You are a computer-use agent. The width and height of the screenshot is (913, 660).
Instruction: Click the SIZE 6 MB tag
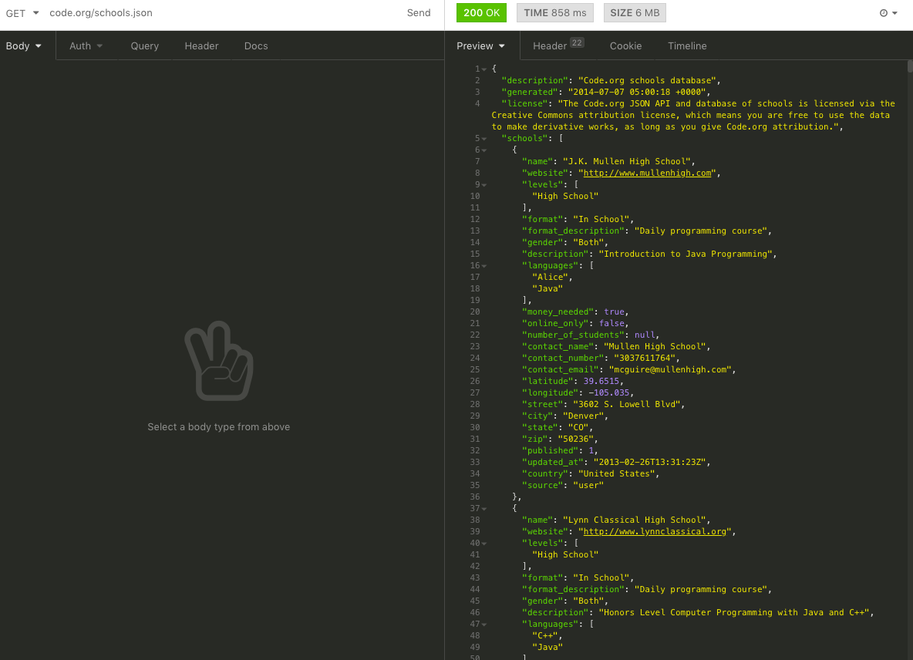coord(635,13)
